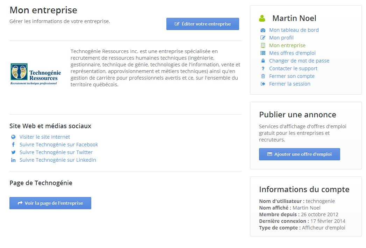Select Fermer son compte
The width and height of the screenshot is (366, 248).
(292, 76)
